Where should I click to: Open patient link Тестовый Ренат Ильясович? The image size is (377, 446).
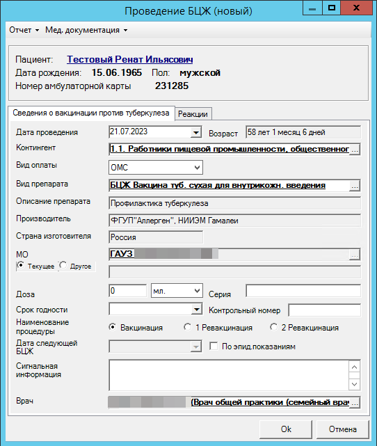pos(130,59)
